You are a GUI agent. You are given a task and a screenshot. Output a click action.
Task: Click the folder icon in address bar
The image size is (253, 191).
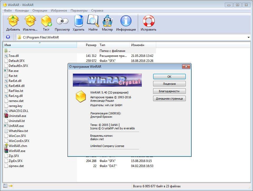point(19,37)
